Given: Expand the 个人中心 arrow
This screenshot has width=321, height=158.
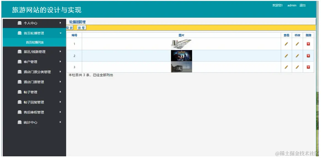Looking at the screenshot, I should coord(60,23).
